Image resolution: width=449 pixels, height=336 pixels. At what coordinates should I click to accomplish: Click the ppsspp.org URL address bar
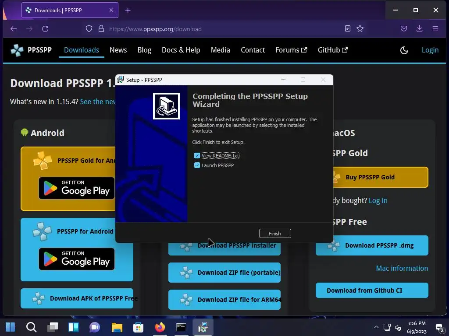point(155,29)
